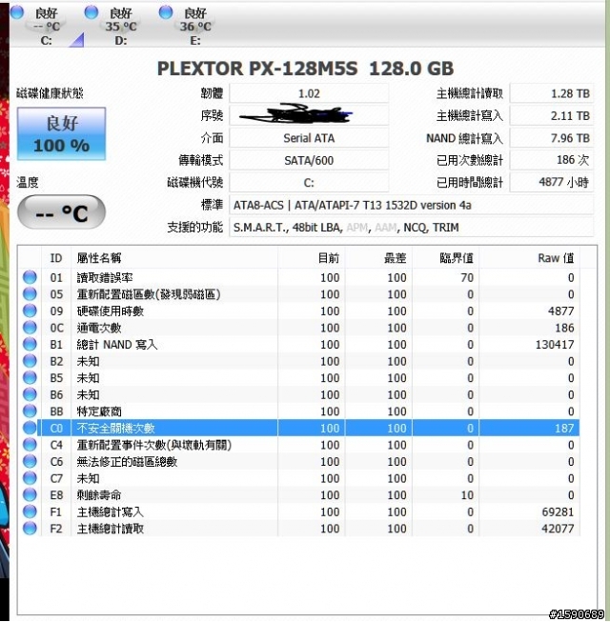Click the 目前 column header
The height and width of the screenshot is (622, 610).
click(x=312, y=258)
